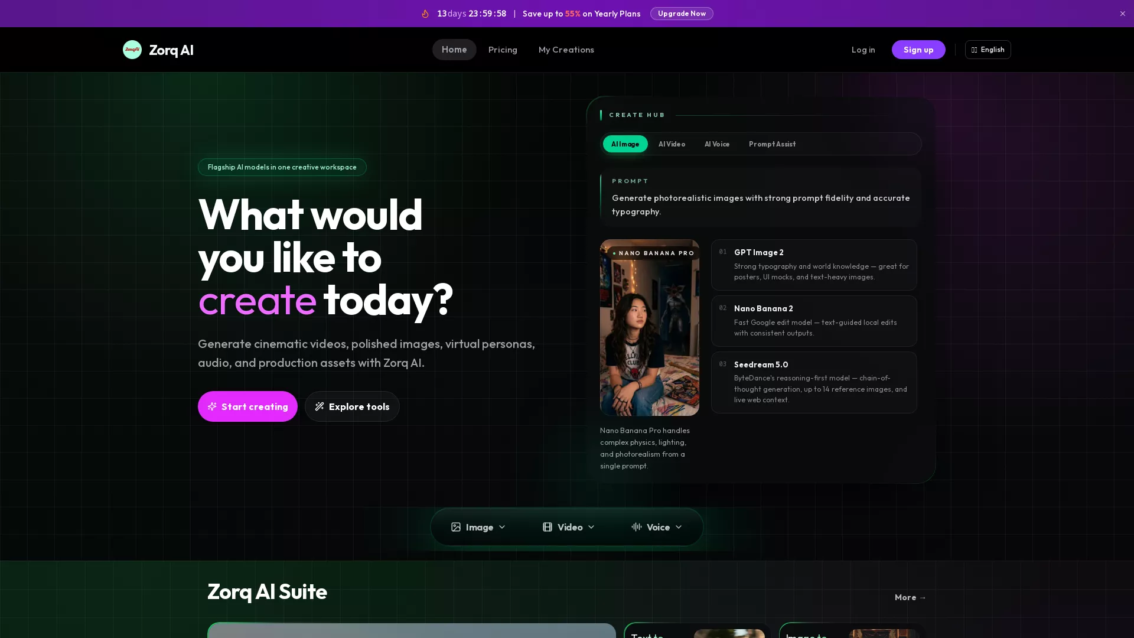Viewport: 1134px width, 638px height.
Task: Click the Sign up button
Action: 918,50
